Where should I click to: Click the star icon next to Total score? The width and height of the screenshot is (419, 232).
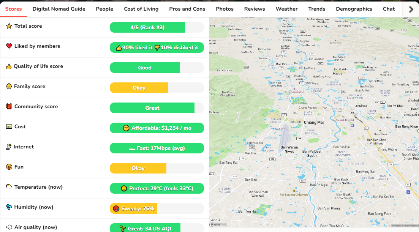(9, 26)
